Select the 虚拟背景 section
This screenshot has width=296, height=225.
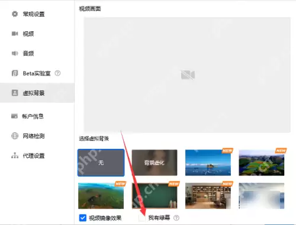pos(37,93)
